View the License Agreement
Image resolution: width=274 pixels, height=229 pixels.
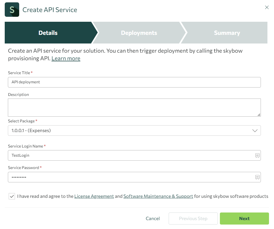(94, 196)
